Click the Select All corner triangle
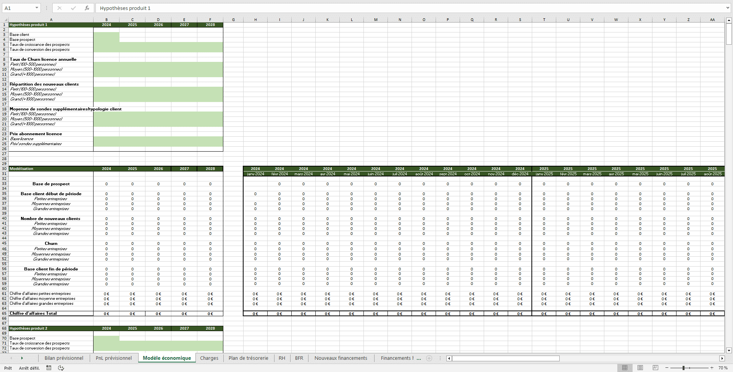 (5, 19)
